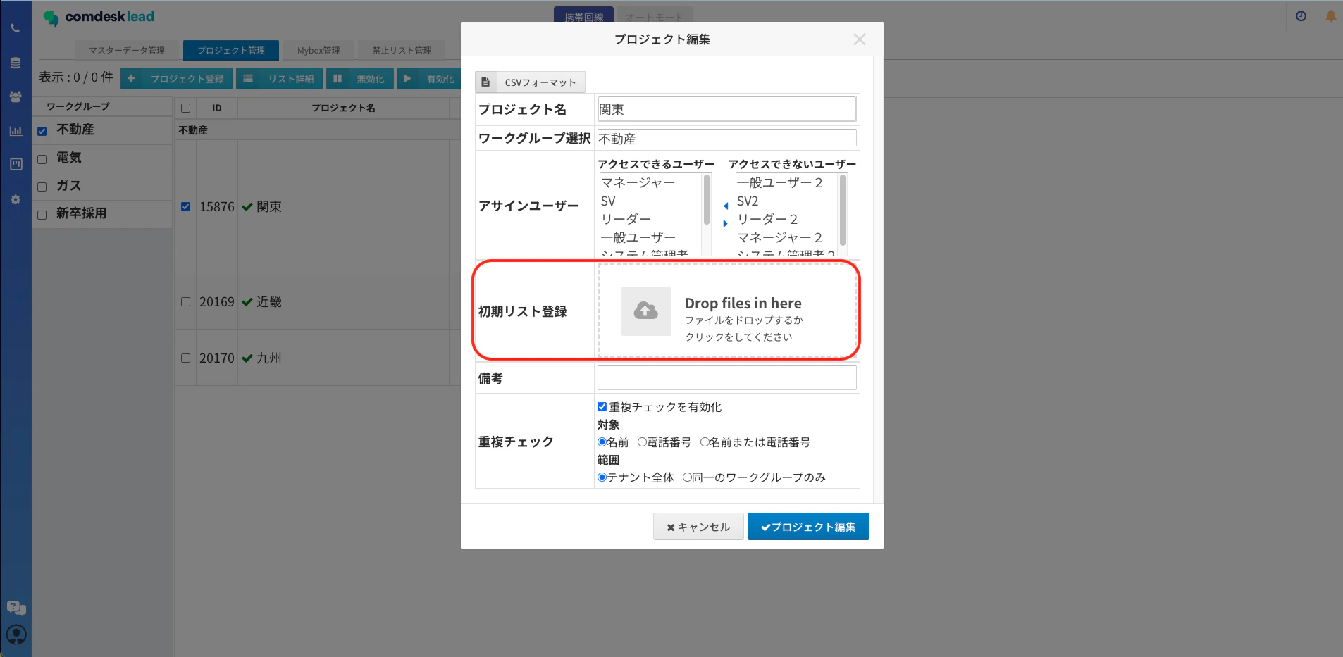This screenshot has width=1343, height=657.
Task: Click the 備考 input field
Action: tap(727, 378)
